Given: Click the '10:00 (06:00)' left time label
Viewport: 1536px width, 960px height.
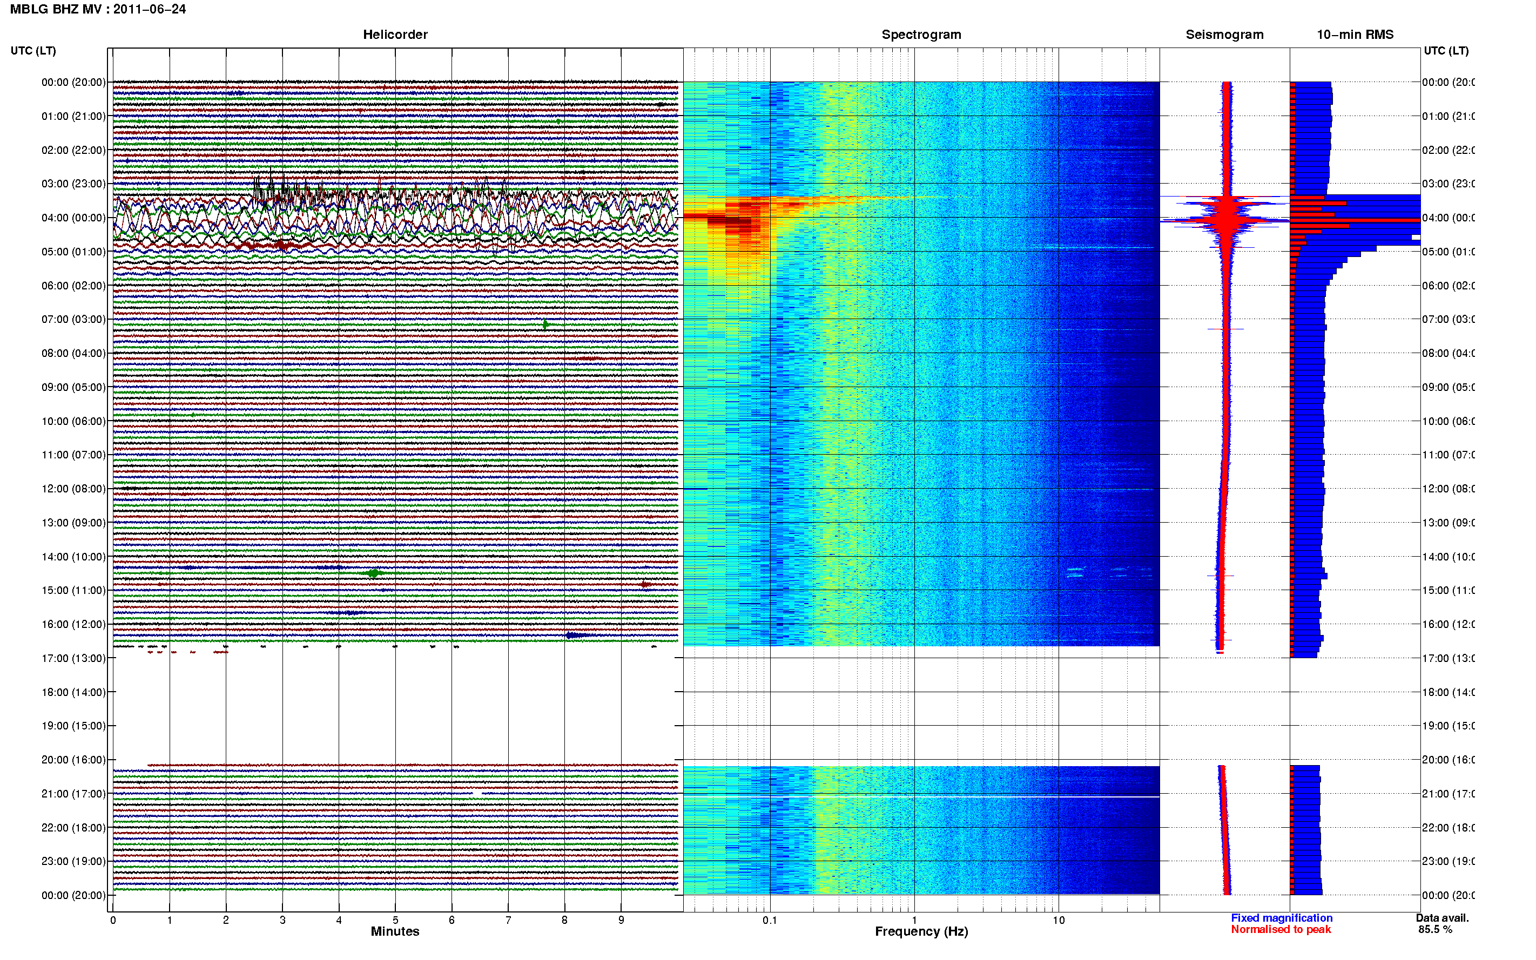Looking at the screenshot, I should tap(73, 422).
